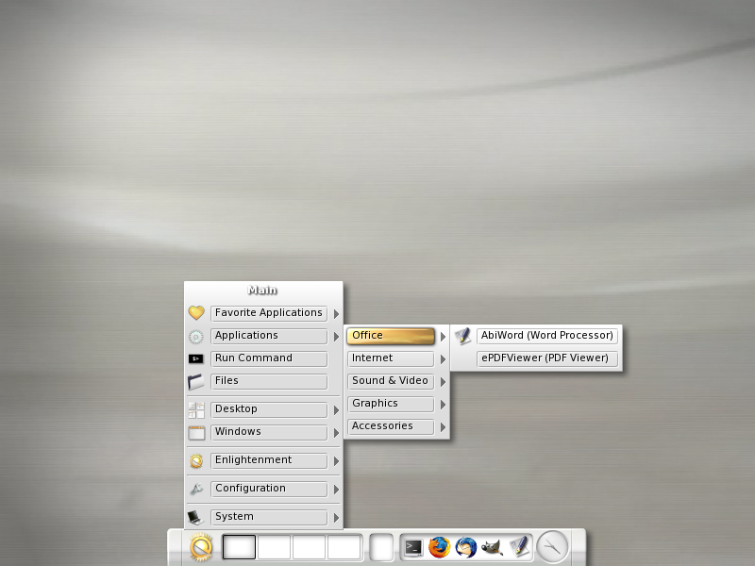This screenshot has height=566, width=755.
Task: Click the folder icon beside Files
Action: click(196, 382)
